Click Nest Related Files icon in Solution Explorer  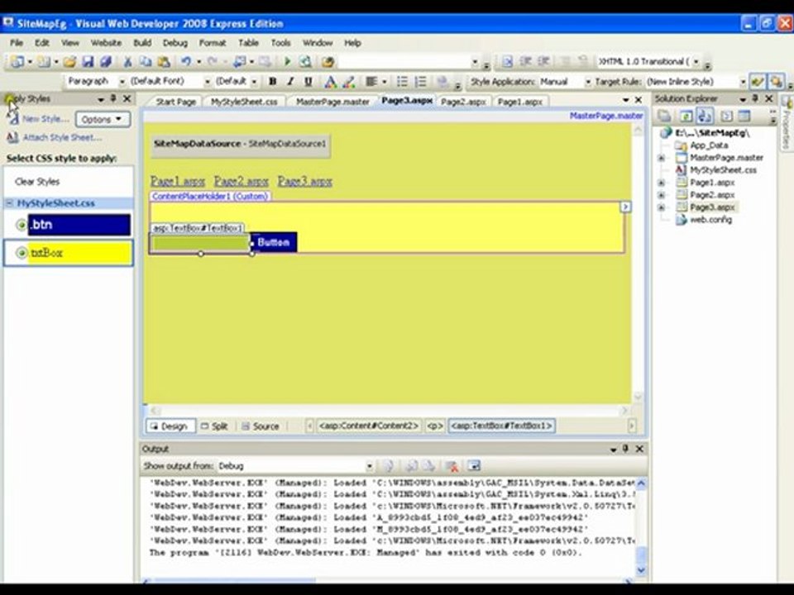[705, 117]
